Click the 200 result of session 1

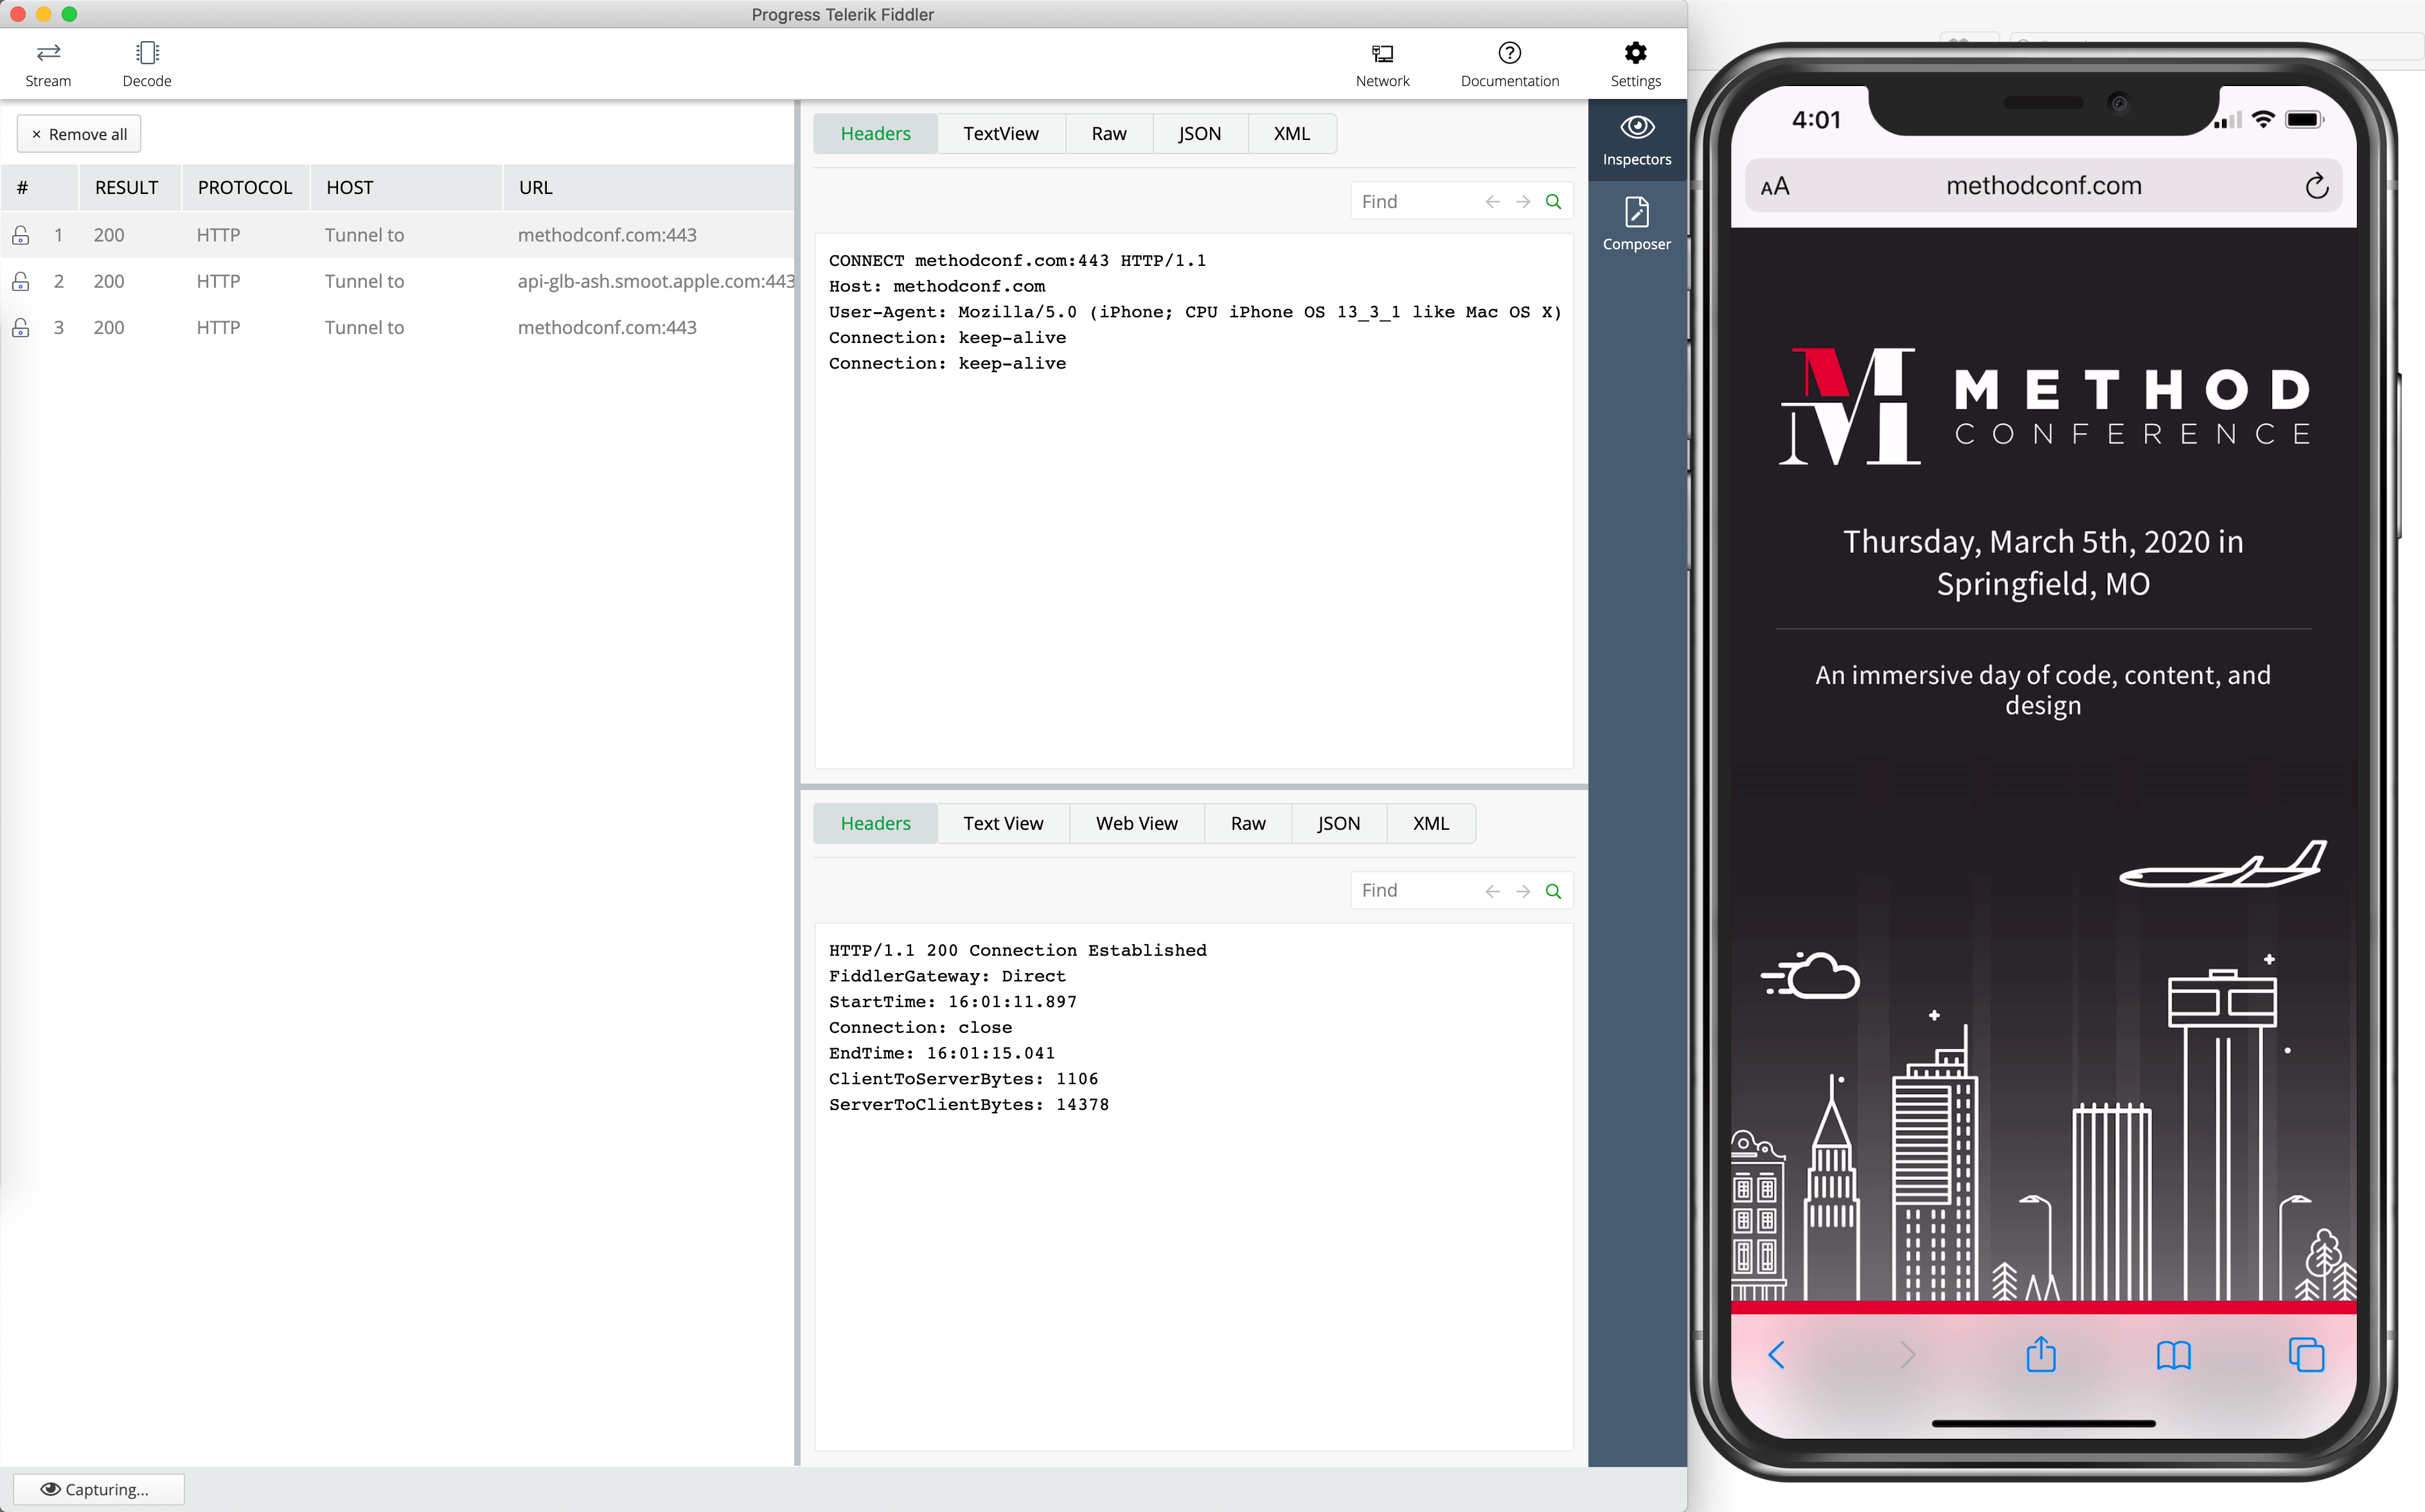click(x=109, y=235)
